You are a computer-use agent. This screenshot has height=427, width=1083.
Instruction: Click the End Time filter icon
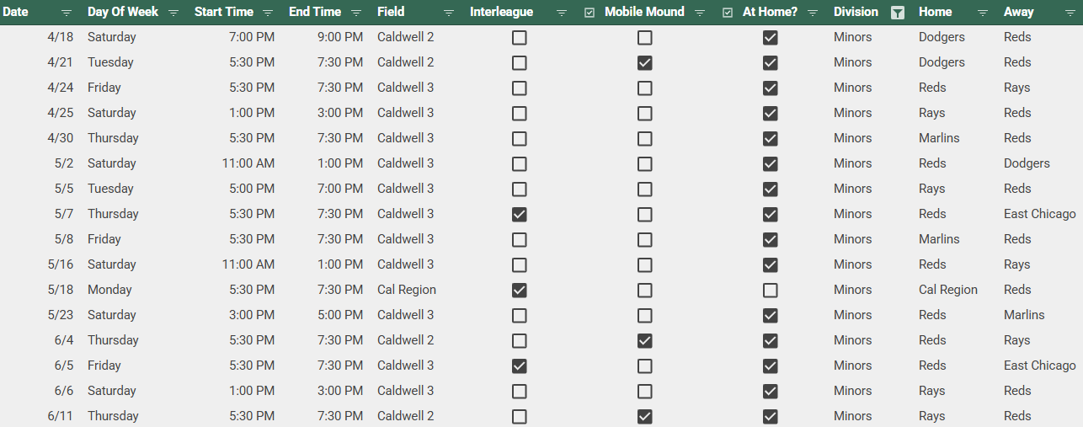[x=356, y=13]
